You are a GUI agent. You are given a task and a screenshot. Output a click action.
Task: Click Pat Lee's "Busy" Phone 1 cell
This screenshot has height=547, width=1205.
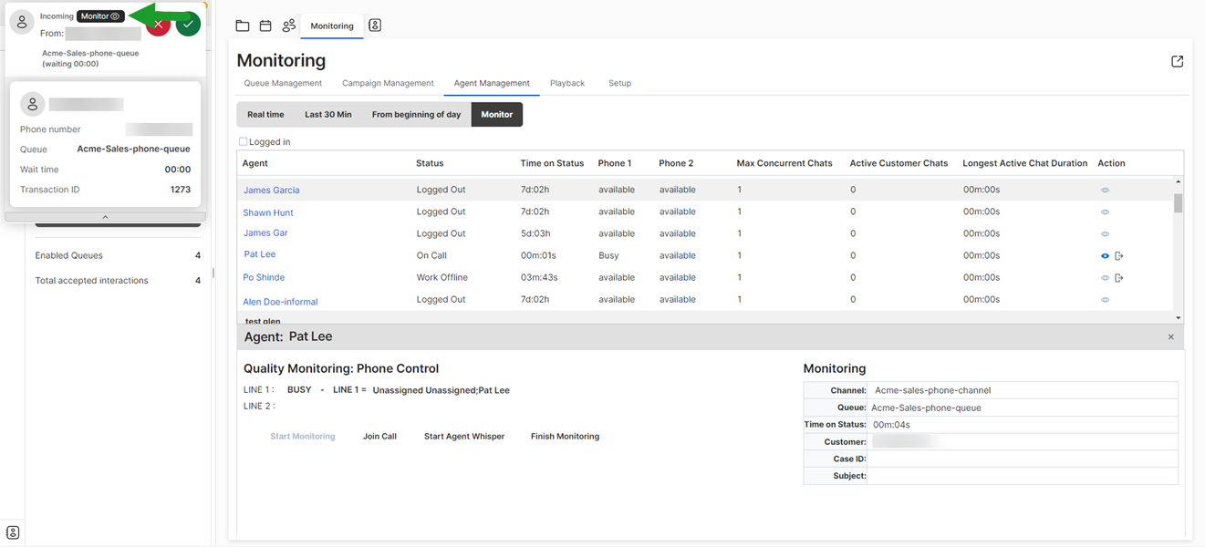click(608, 256)
